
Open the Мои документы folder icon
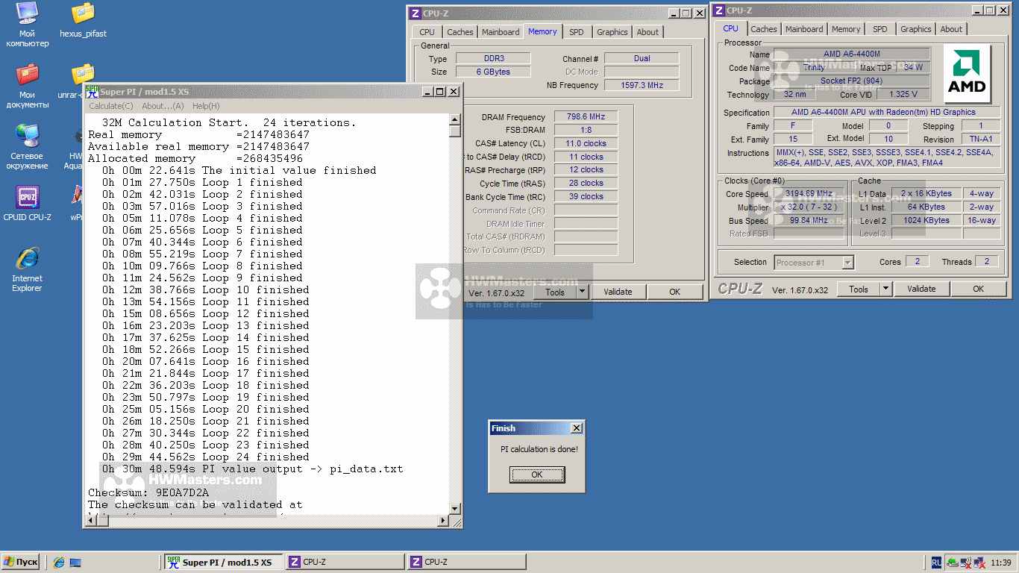coord(27,86)
